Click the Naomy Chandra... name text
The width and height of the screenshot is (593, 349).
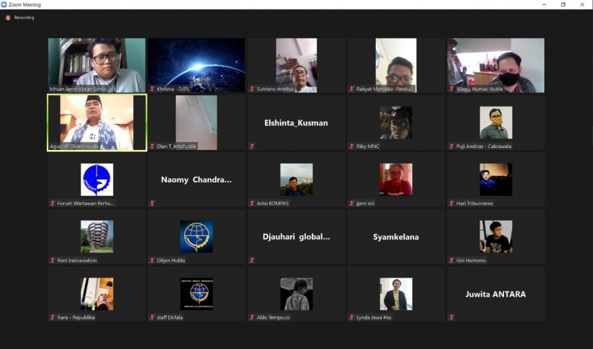tap(196, 180)
